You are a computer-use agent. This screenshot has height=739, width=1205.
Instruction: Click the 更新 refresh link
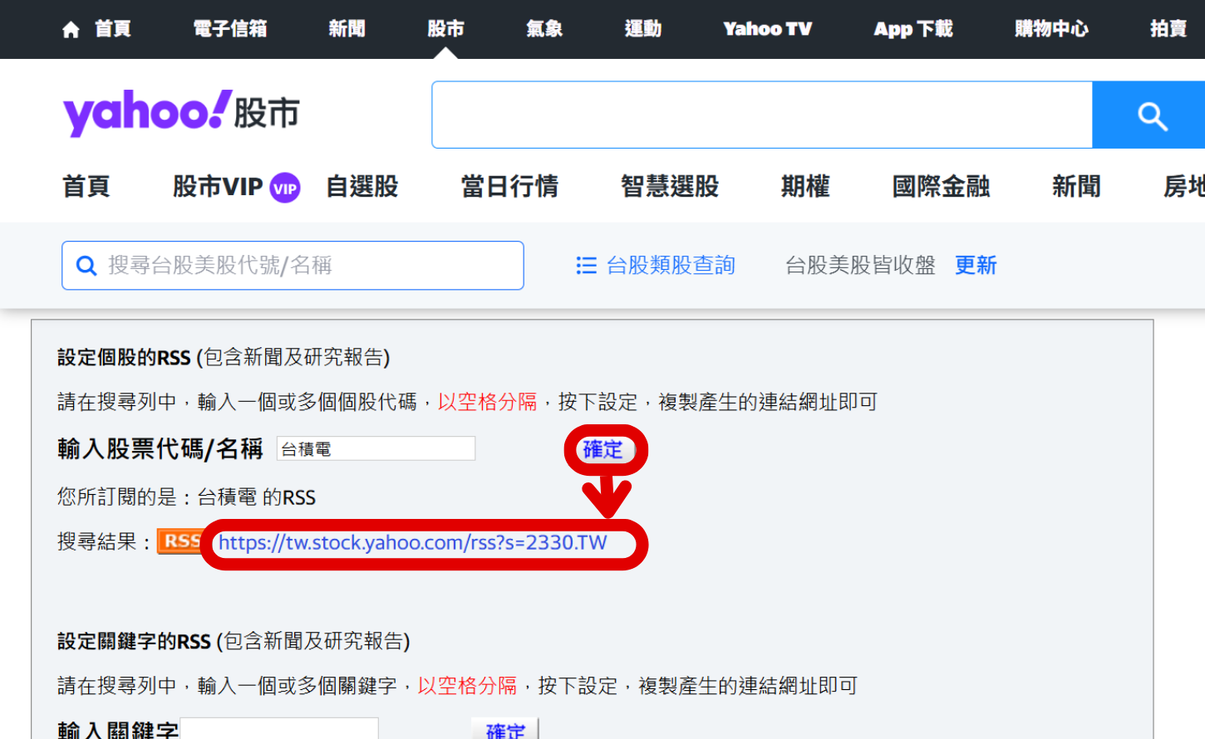(x=976, y=264)
